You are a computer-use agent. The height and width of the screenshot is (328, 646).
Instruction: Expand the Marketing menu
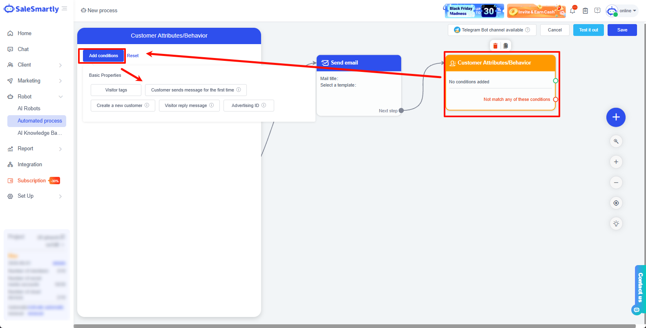pos(36,81)
